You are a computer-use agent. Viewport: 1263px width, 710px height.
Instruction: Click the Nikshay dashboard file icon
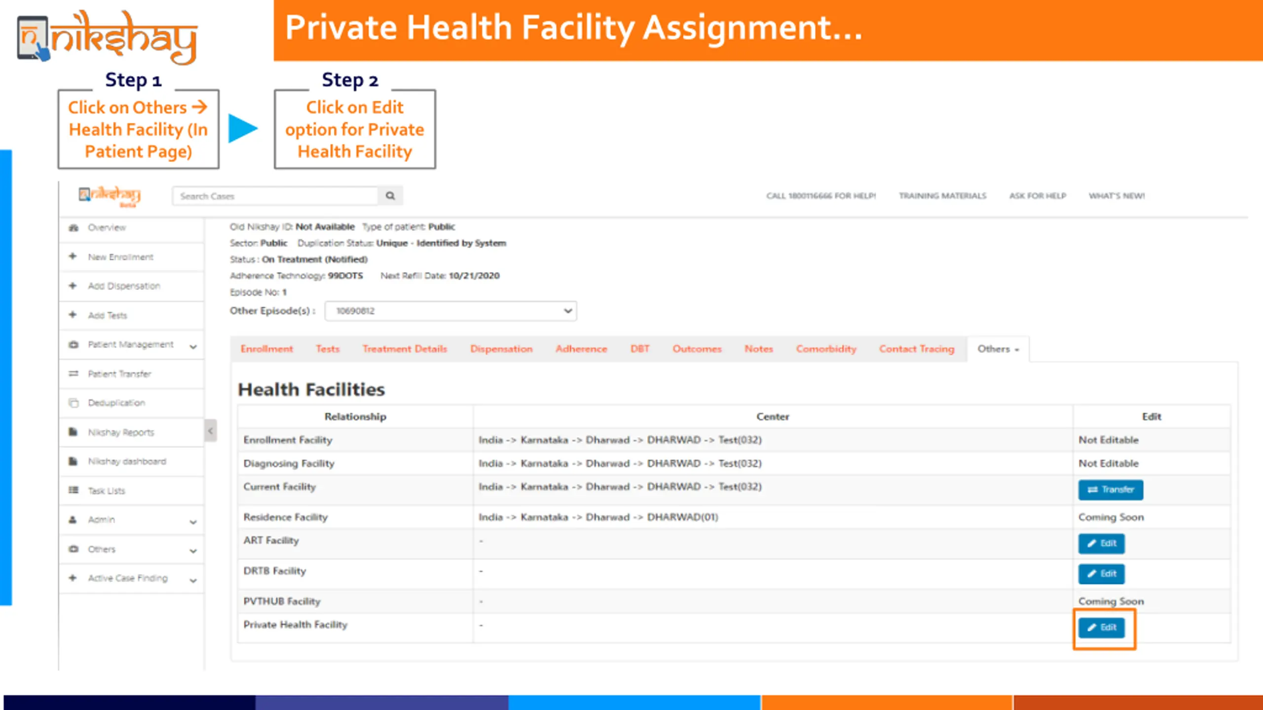(73, 461)
